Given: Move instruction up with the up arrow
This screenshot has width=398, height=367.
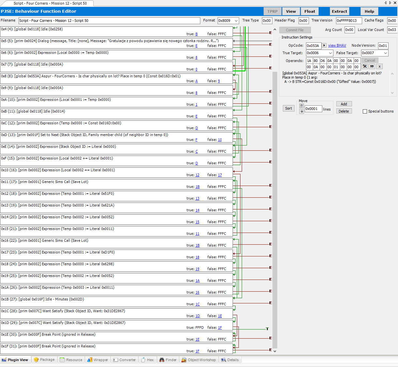Looking at the screenshot, I should (301, 106).
